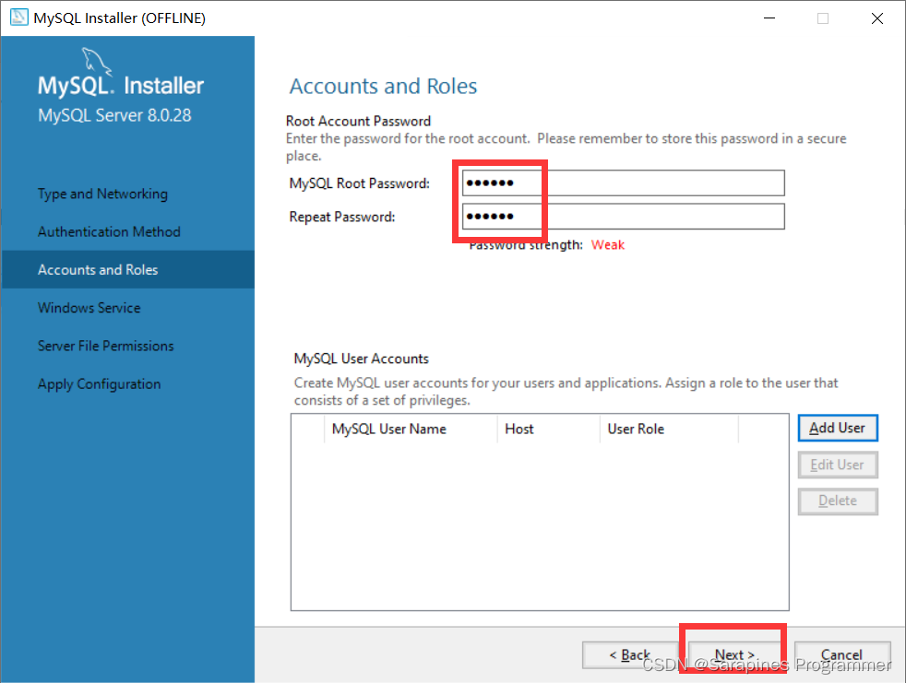Click the MySQL Installer icon in the title bar
Image resolution: width=906 pixels, height=683 pixels.
coord(18,18)
